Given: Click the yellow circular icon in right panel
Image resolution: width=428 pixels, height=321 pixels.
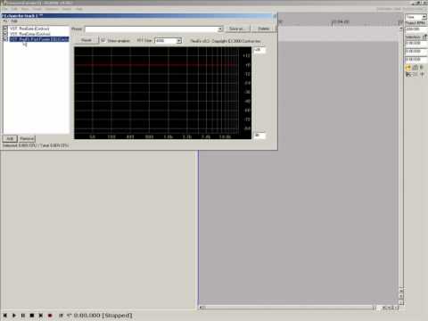Looking at the screenshot, I should coord(408,68).
